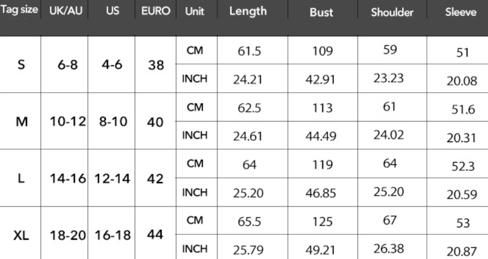Viewport: 488px width, 259px height.
Task: Click the "Sleeve" column header
Action: point(462,13)
